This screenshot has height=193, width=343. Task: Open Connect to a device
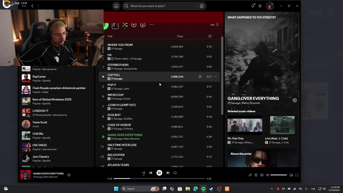pyautogui.click(x=262, y=175)
